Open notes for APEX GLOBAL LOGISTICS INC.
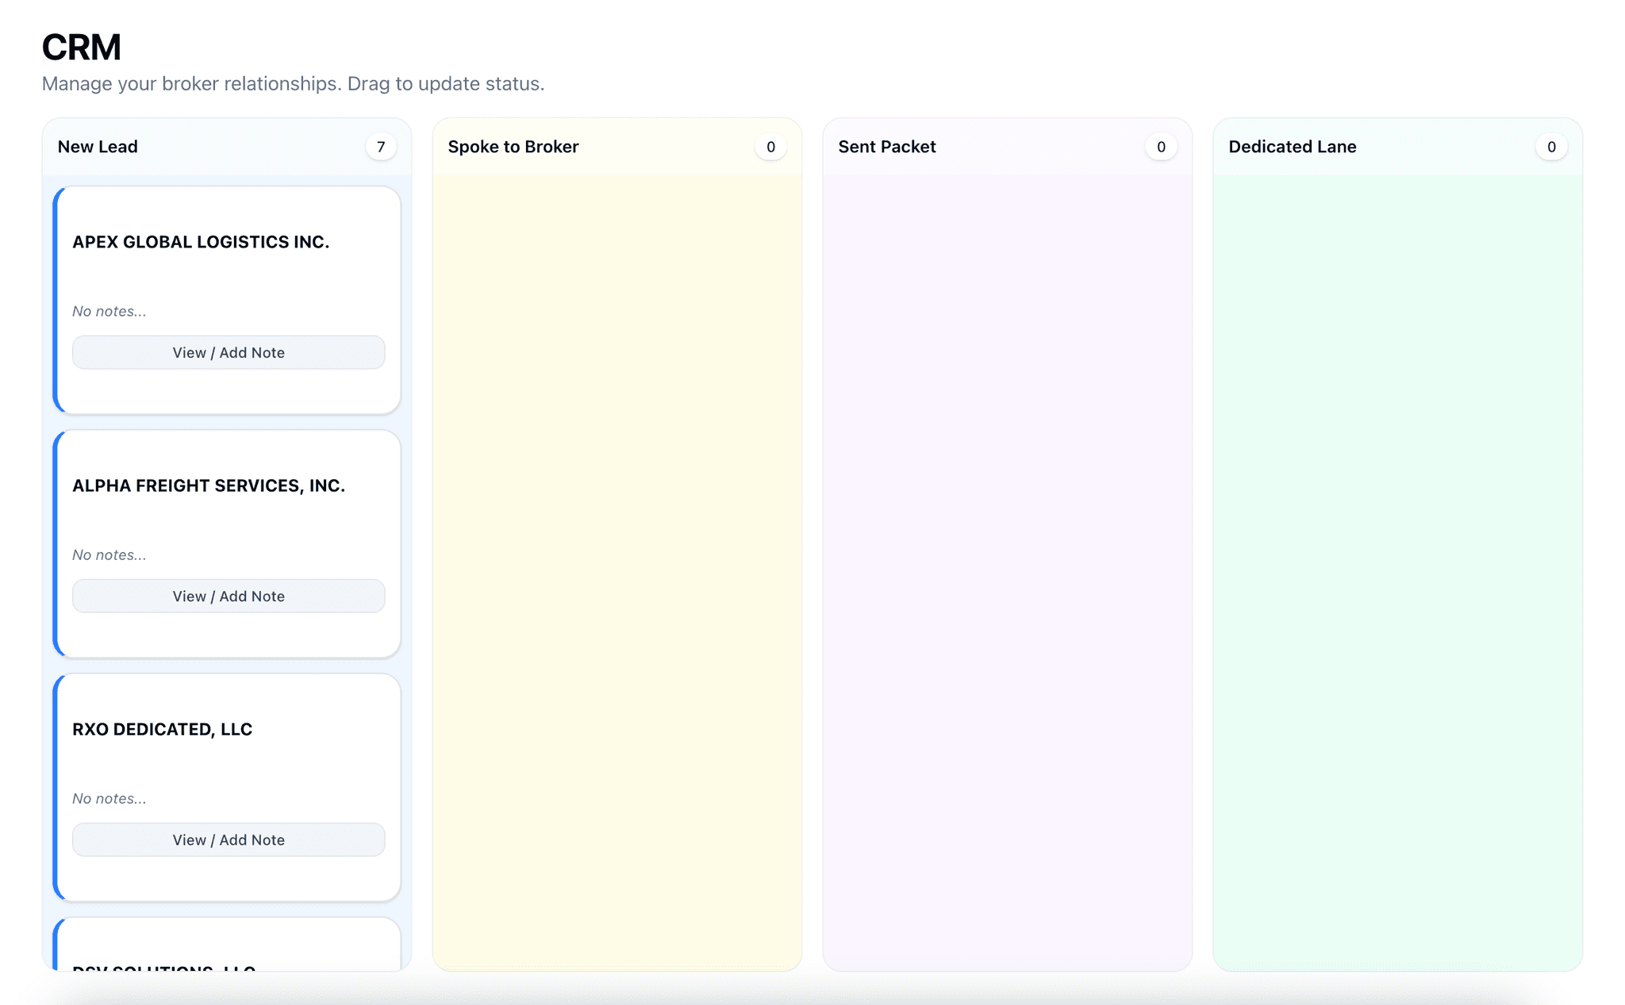1625x1005 pixels. pos(229,352)
